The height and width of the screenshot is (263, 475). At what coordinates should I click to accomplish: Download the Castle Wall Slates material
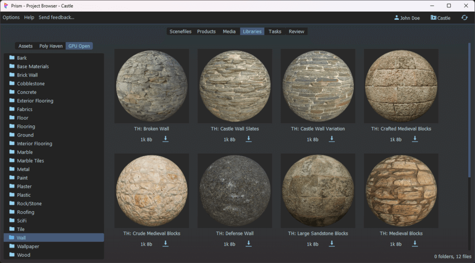(249, 139)
